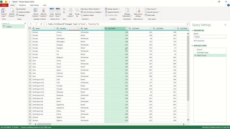Open the Data Type: Whole Number dropdown

91,9
